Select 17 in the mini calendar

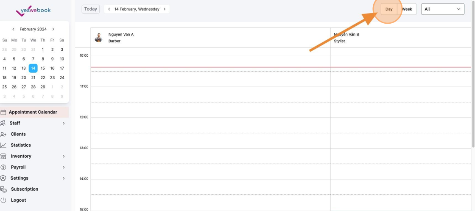tap(62, 68)
